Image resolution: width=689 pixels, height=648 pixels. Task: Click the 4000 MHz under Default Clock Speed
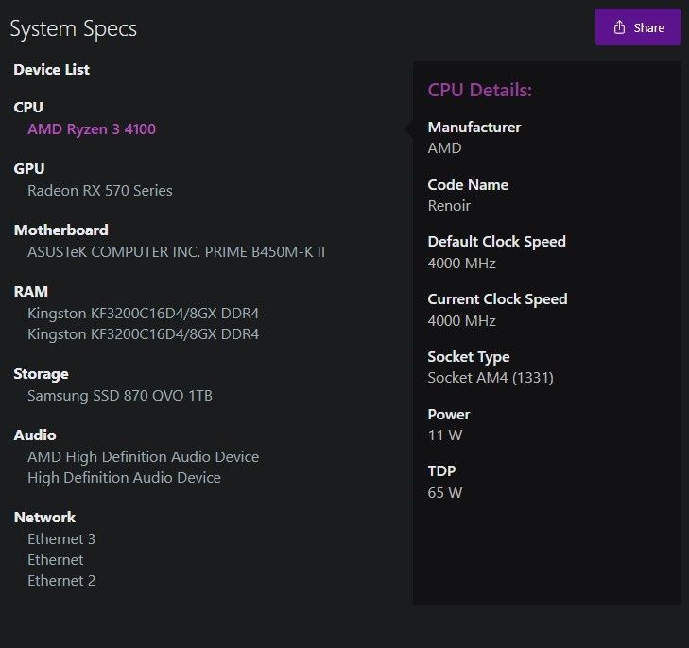(x=462, y=264)
